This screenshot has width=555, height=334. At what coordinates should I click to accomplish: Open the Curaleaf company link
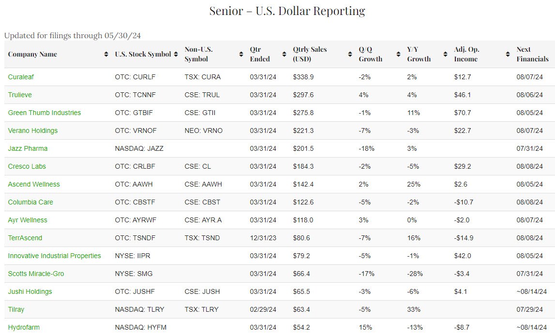point(21,77)
